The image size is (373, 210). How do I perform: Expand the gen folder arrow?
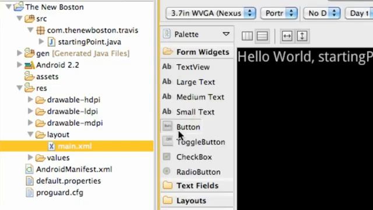20,53
